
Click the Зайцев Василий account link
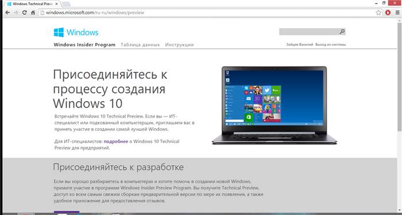tap(300, 45)
